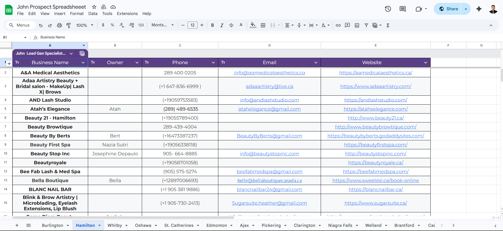
Task: Open https://beautyroyale.ca/ link
Action: pos(376,163)
